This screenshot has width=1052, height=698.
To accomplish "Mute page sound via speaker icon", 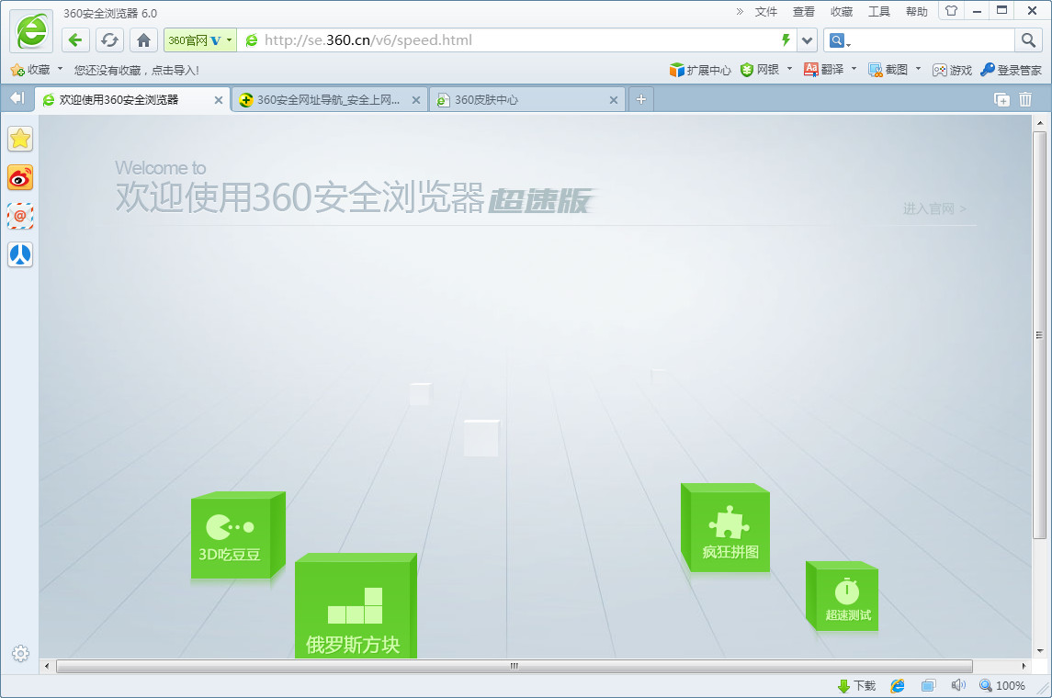I will point(958,685).
